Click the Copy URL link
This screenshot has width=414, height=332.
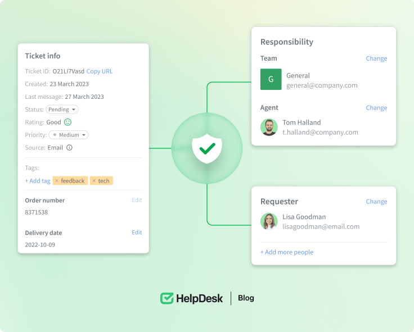click(x=100, y=71)
